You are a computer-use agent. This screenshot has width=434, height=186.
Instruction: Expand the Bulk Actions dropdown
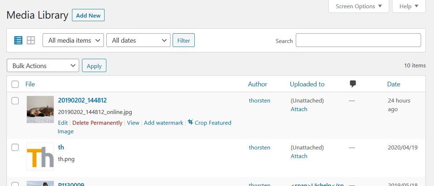[x=43, y=66]
